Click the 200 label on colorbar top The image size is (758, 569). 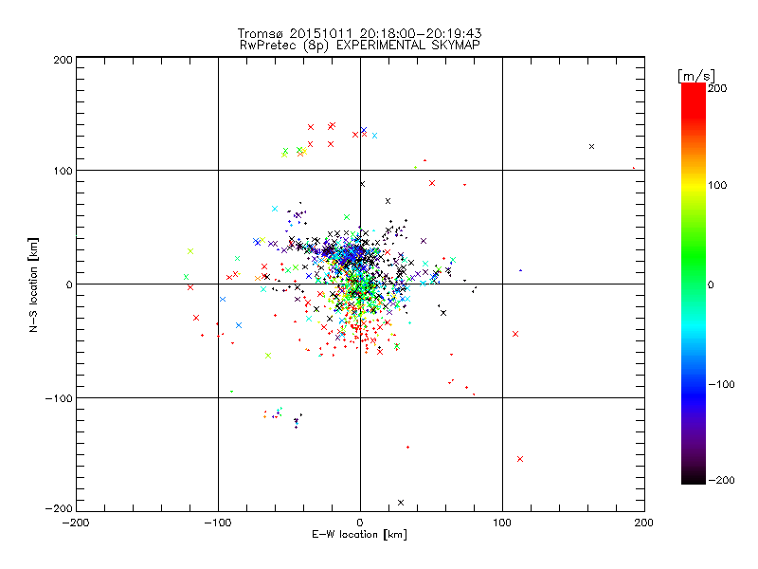[x=717, y=88]
